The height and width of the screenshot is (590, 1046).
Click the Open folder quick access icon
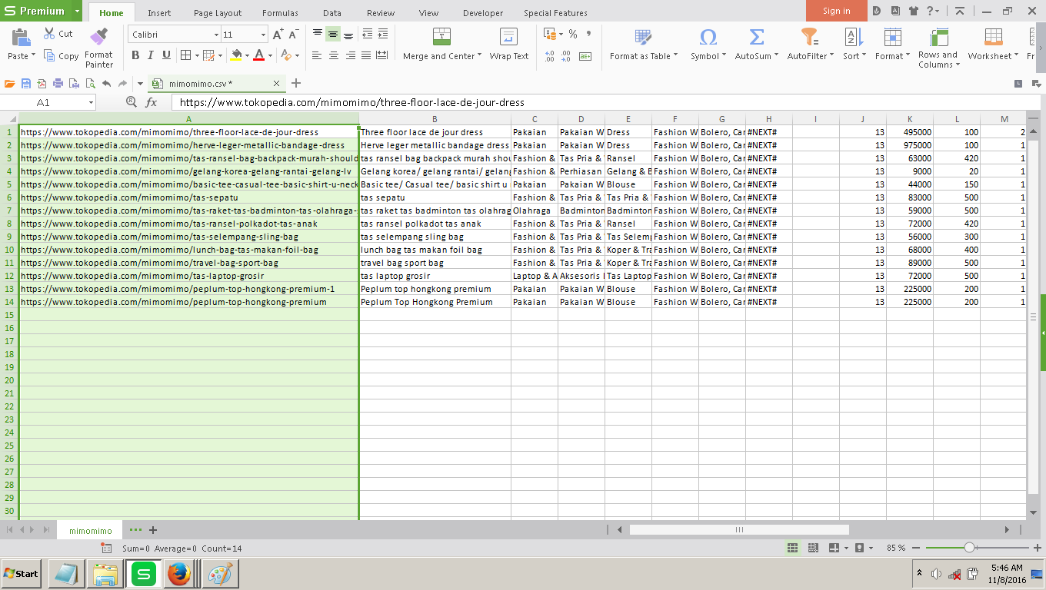[10, 83]
